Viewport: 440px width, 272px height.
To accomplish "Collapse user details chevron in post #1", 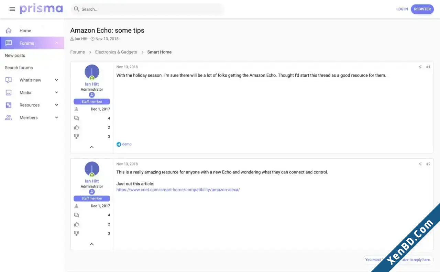I will tap(92, 147).
